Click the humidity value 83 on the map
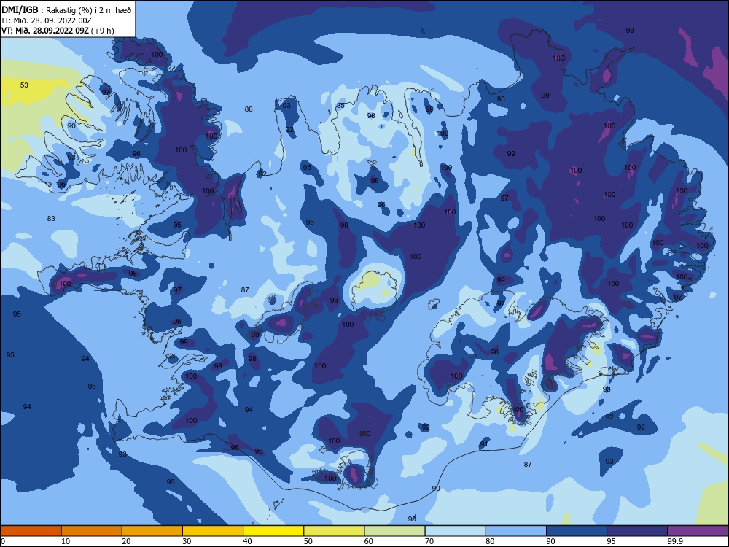The width and height of the screenshot is (729, 547). pyautogui.click(x=51, y=219)
